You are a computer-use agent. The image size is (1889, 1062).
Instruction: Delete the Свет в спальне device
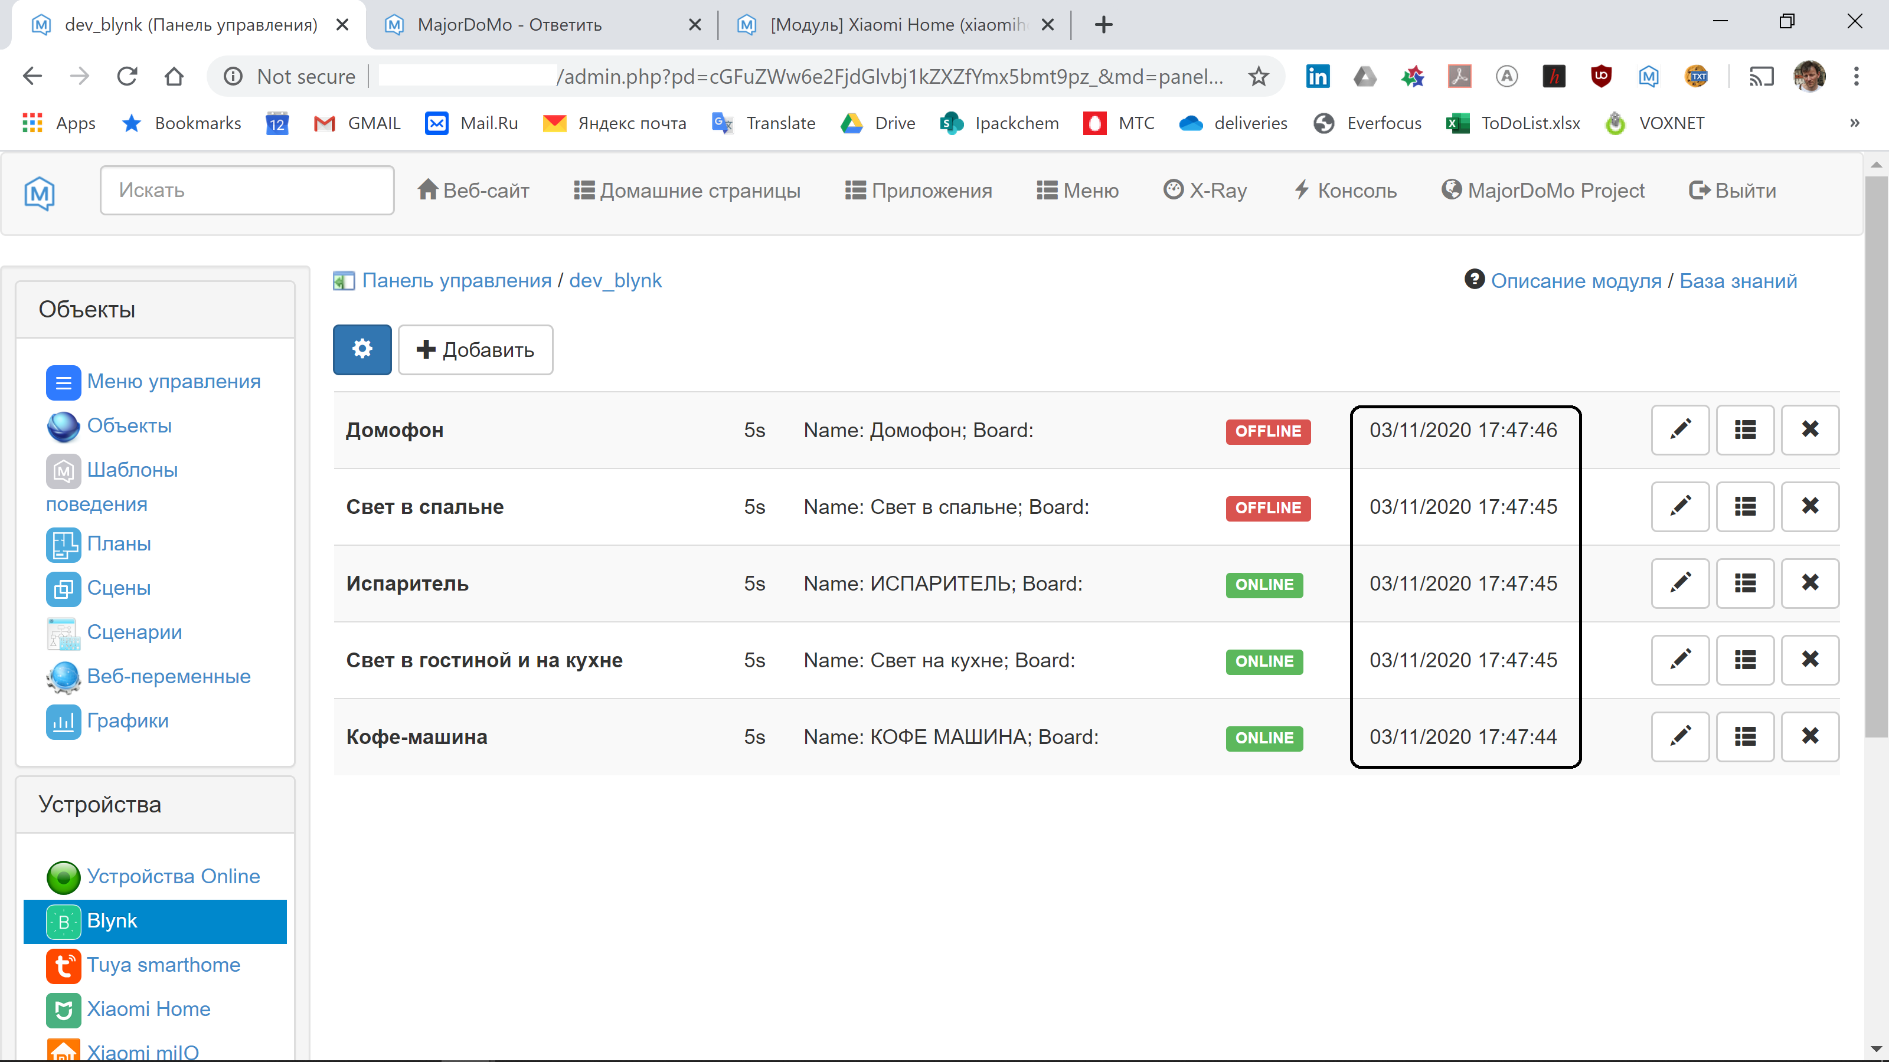point(1809,506)
